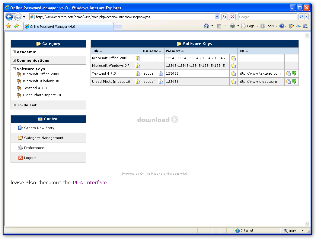The image size is (316, 239).
Task: Click the browser Home icon
Action: pyautogui.click(x=206, y=26)
